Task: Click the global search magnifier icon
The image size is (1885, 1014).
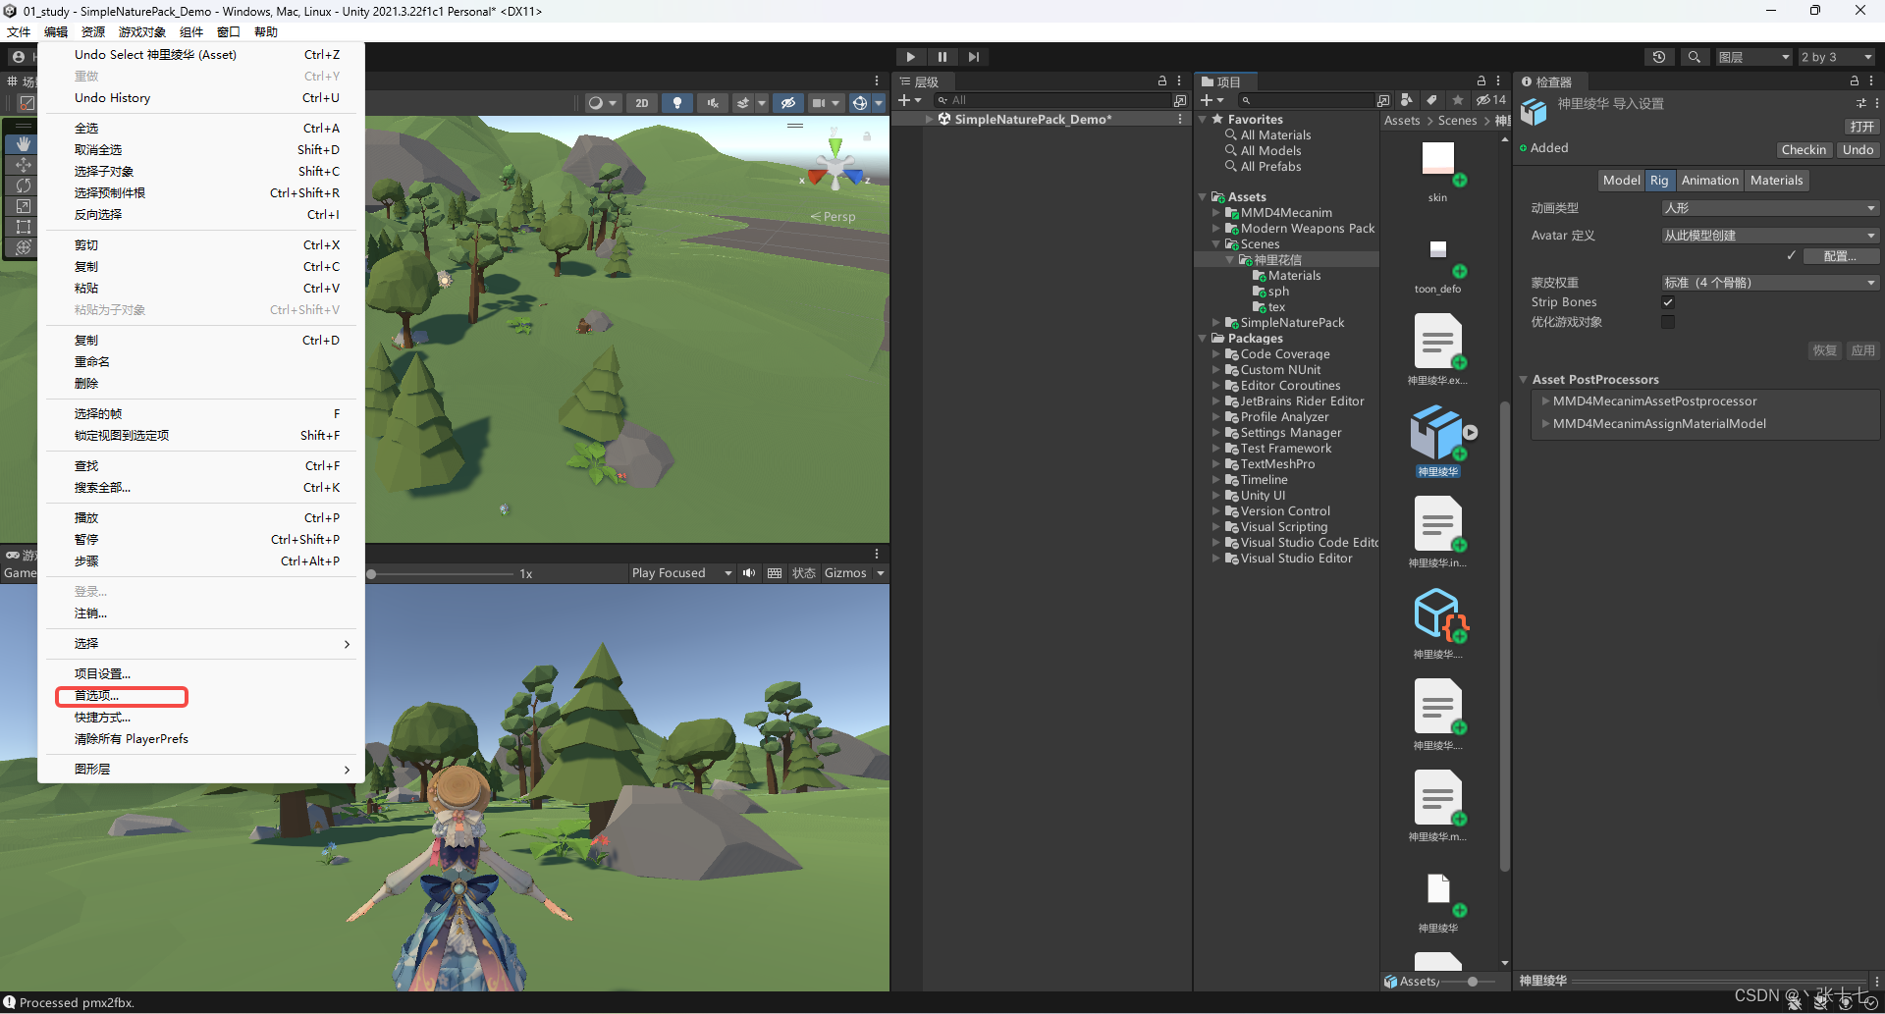Action: click(1694, 57)
